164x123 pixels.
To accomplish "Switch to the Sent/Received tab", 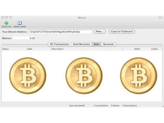I will (x=81, y=44).
